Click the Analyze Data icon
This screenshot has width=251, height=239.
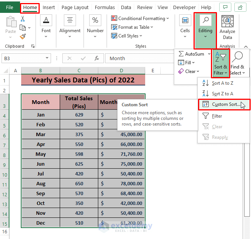(x=228, y=21)
